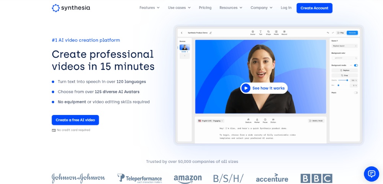This screenshot has height=184, width=383.
Task: Click the Pause icon in script panel
Action: click(265, 120)
